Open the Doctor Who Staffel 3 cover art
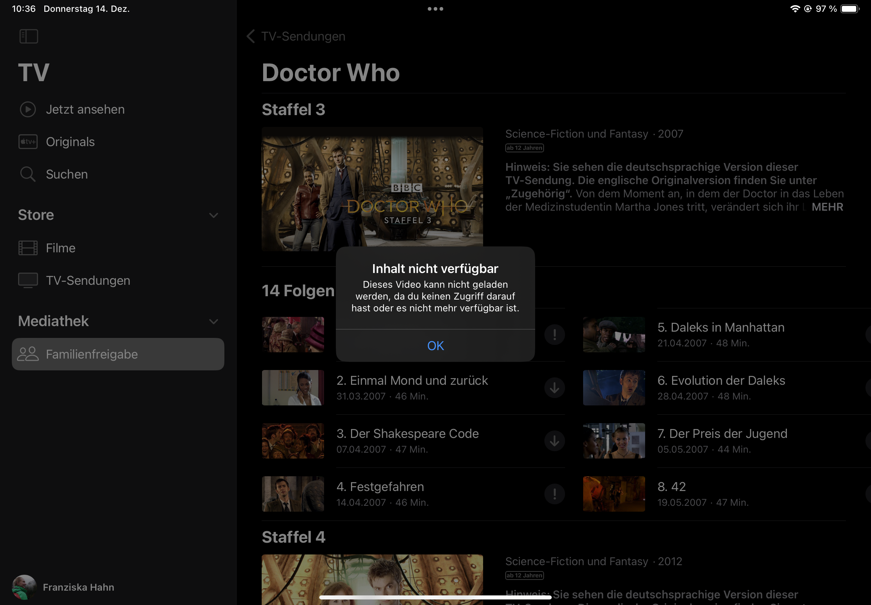The image size is (871, 605). pyautogui.click(x=372, y=189)
